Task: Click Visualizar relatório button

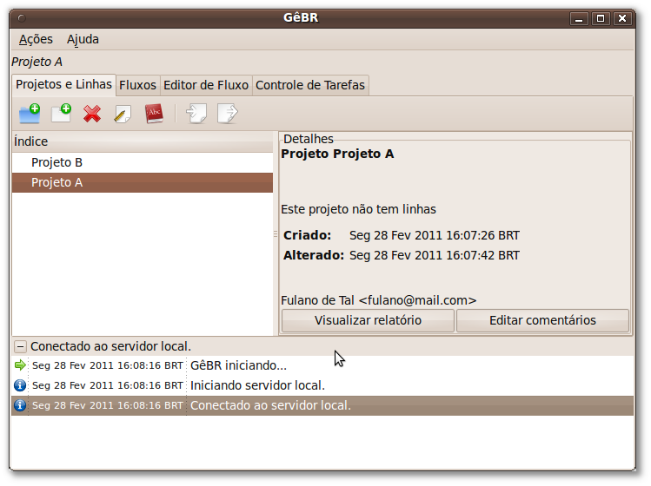Action: 368,320
